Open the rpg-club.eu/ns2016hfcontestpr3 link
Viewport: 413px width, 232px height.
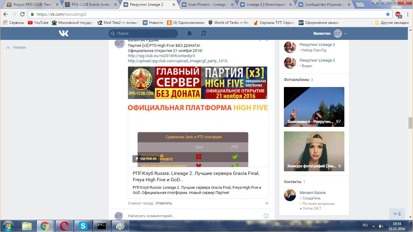coord(161,56)
